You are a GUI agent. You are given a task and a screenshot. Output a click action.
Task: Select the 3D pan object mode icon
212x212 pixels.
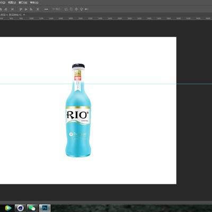pos(76,9)
